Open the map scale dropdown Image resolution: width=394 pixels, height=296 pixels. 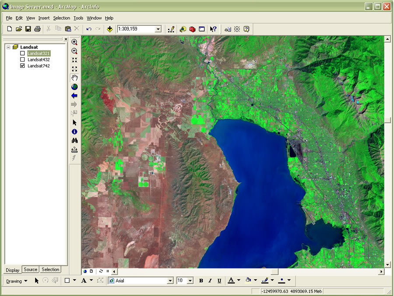pyautogui.click(x=158, y=29)
